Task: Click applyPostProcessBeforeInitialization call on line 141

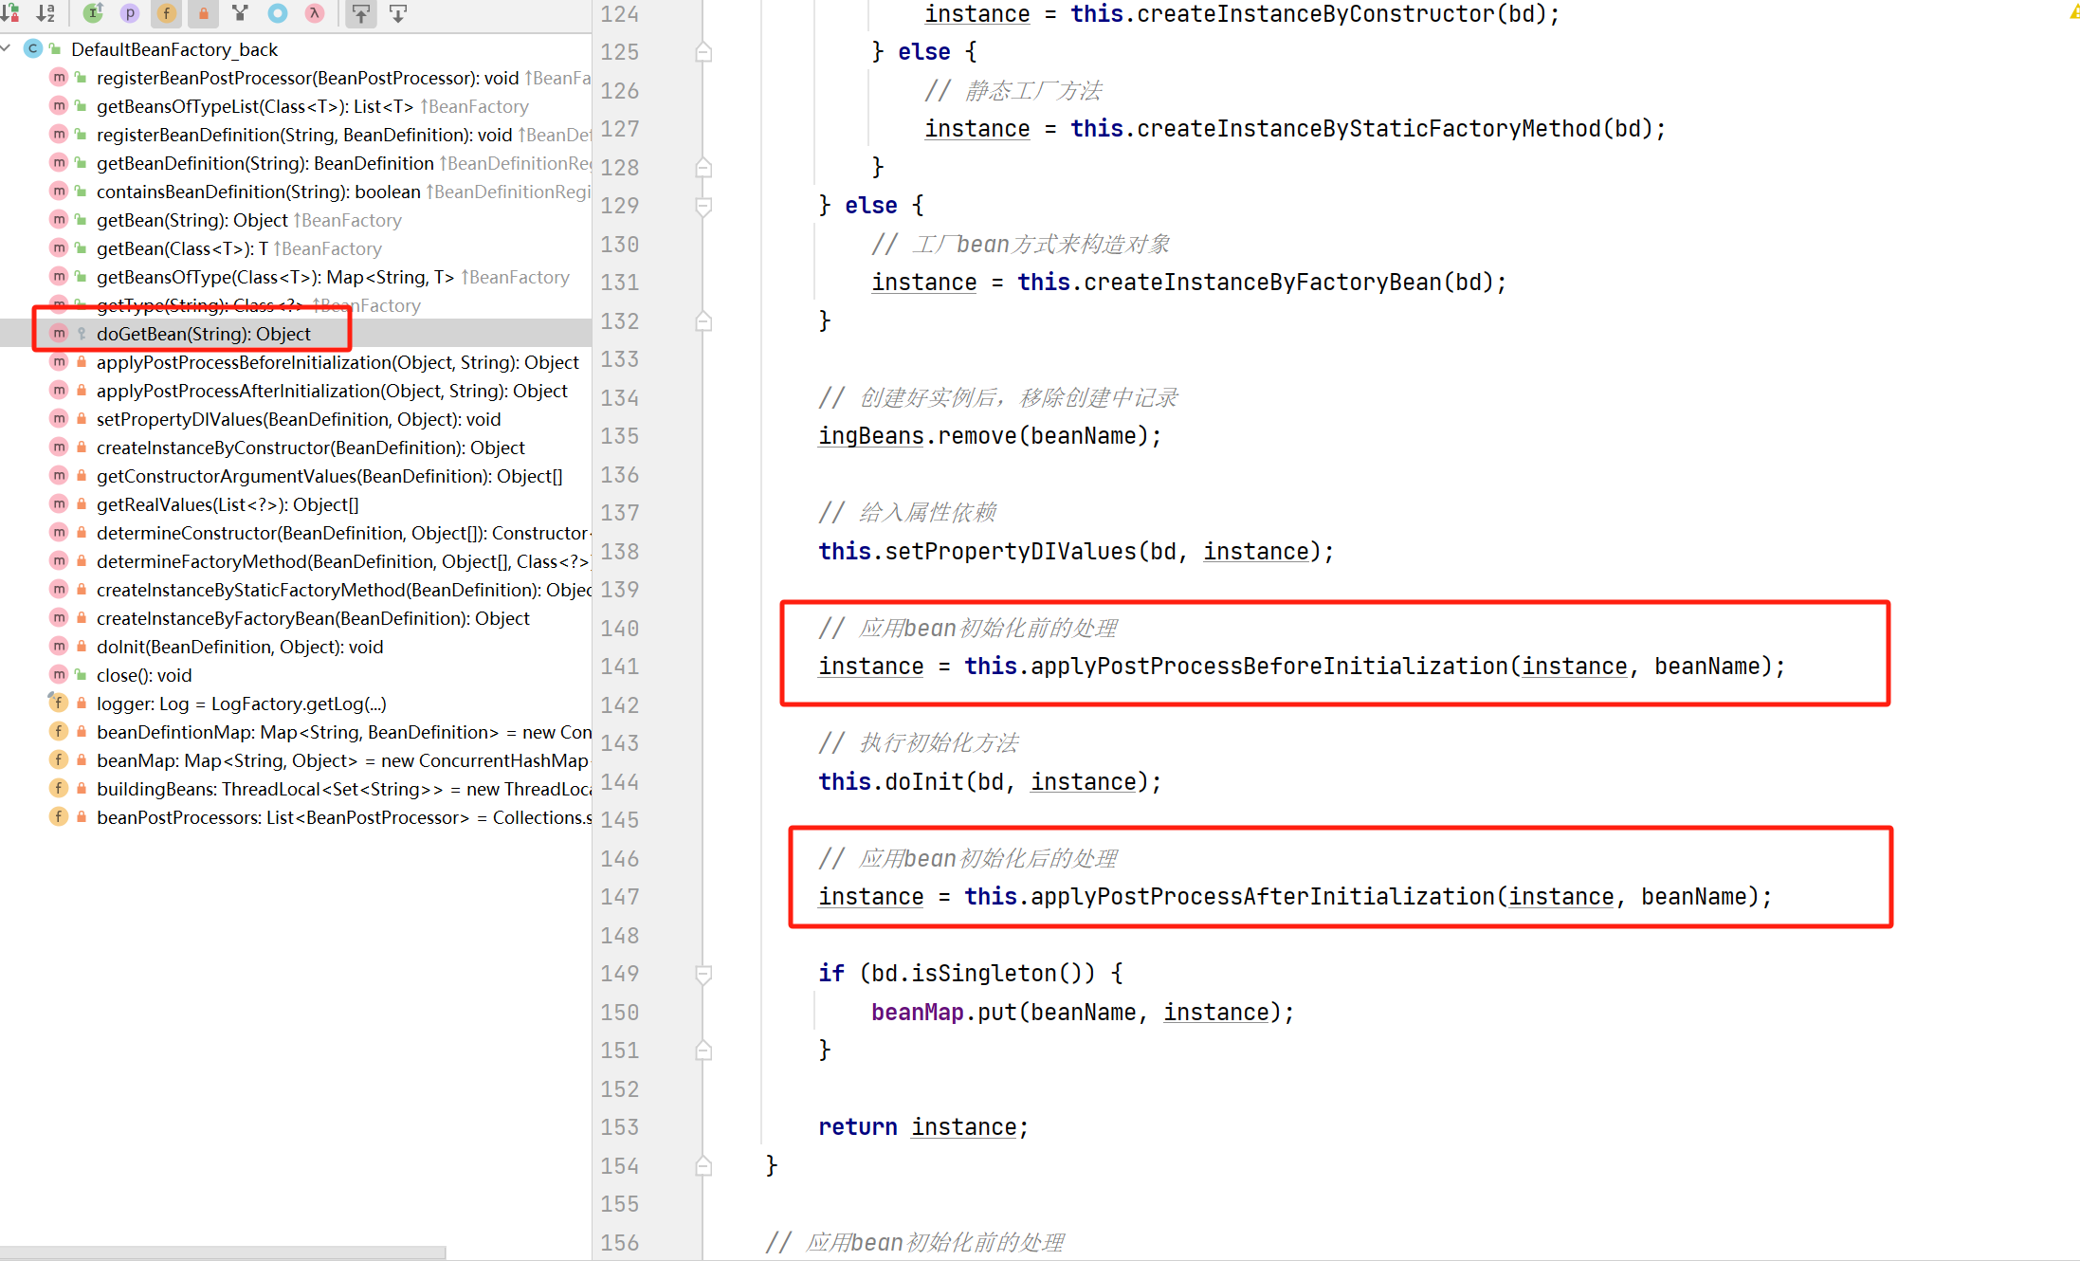Action: pos(1268,667)
